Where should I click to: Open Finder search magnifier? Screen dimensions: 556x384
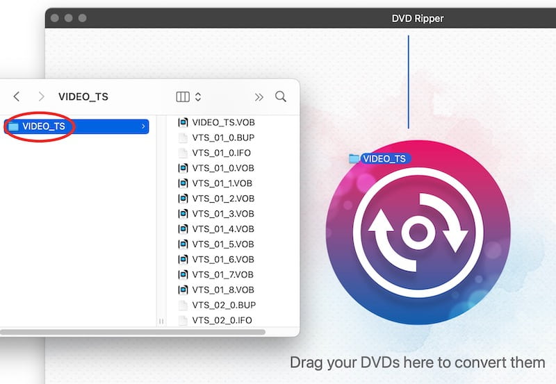281,97
